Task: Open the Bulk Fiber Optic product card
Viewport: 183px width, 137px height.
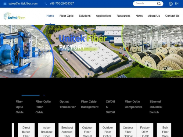Action: pyautogui.click(x=164, y=130)
